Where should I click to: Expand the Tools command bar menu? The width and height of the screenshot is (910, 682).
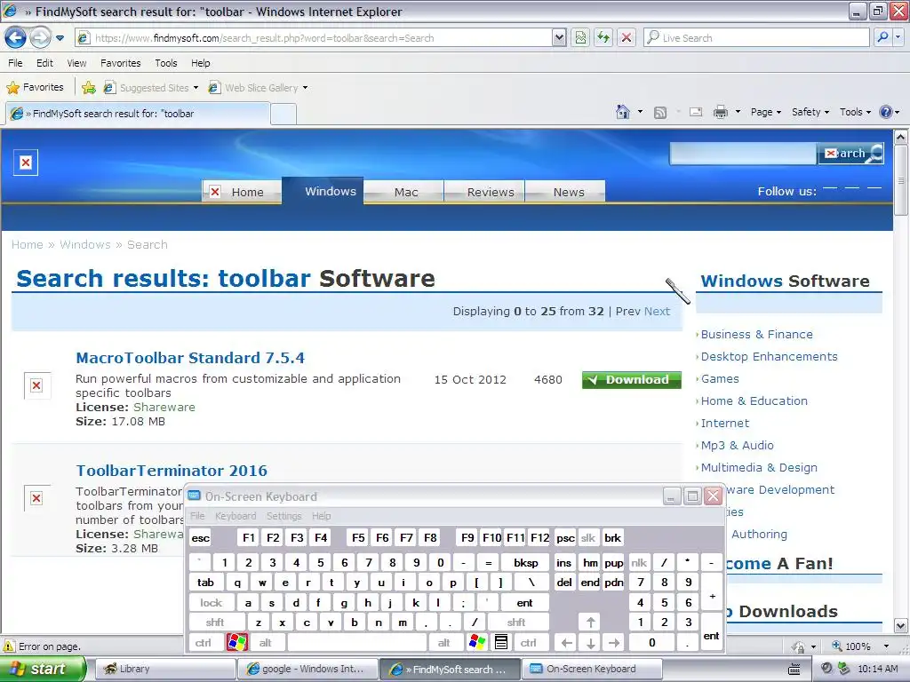855,112
